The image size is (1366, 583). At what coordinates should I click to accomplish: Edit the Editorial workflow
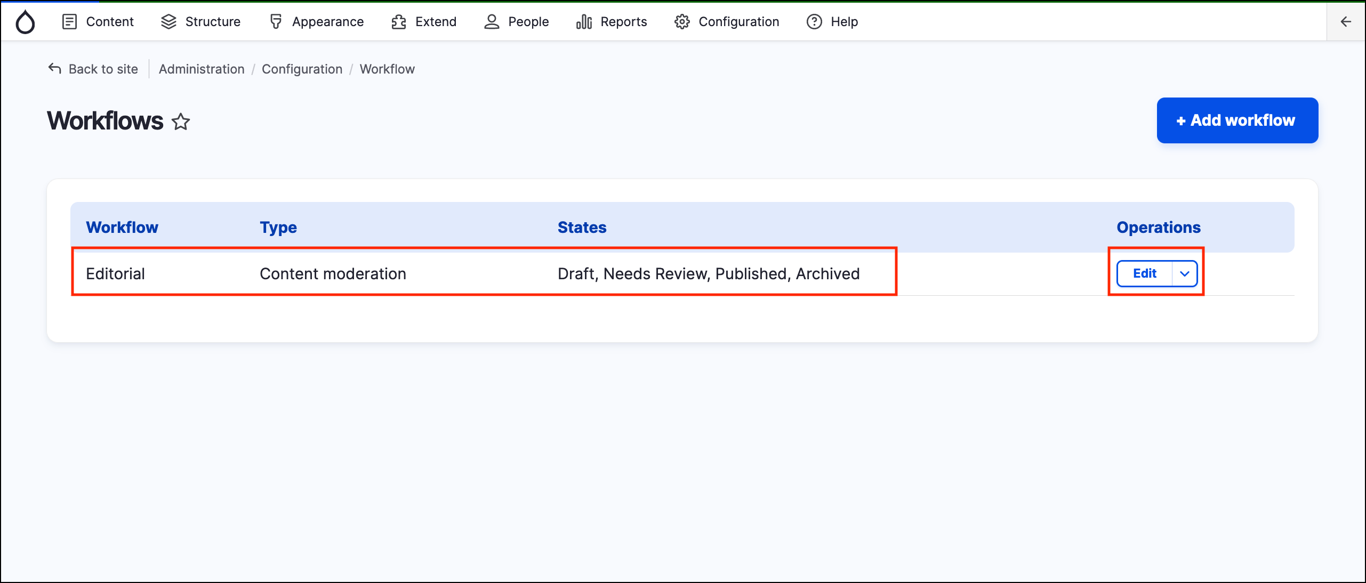(1144, 274)
